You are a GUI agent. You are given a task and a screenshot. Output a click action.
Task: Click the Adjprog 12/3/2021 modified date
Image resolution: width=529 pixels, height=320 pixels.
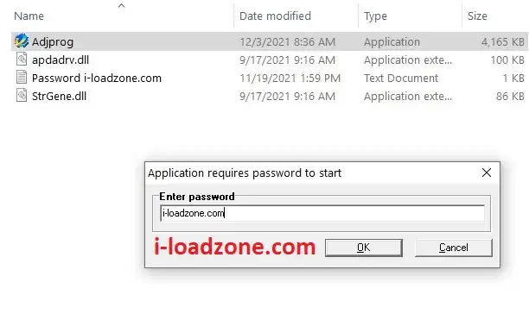pos(287,42)
